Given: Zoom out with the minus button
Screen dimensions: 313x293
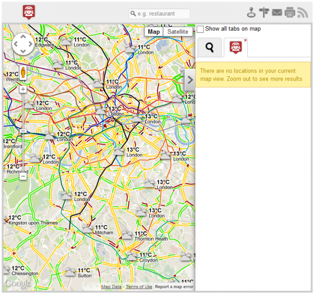Looking at the screenshot, I should pyautogui.click(x=23, y=177).
